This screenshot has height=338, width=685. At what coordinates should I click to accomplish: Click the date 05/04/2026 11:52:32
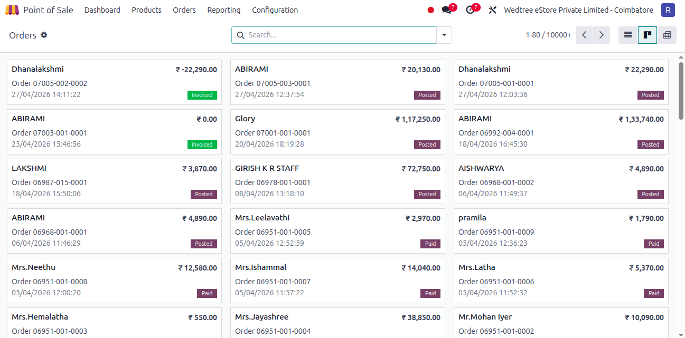point(493,293)
